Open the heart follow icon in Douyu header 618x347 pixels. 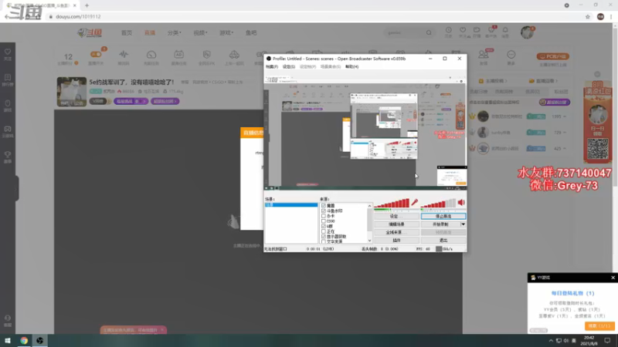pyautogui.click(x=463, y=30)
